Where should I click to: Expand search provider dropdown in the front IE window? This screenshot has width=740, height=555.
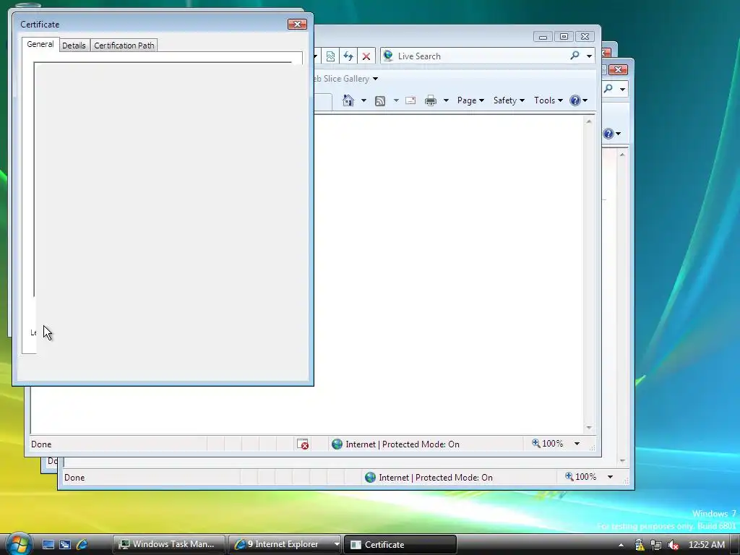tap(589, 56)
